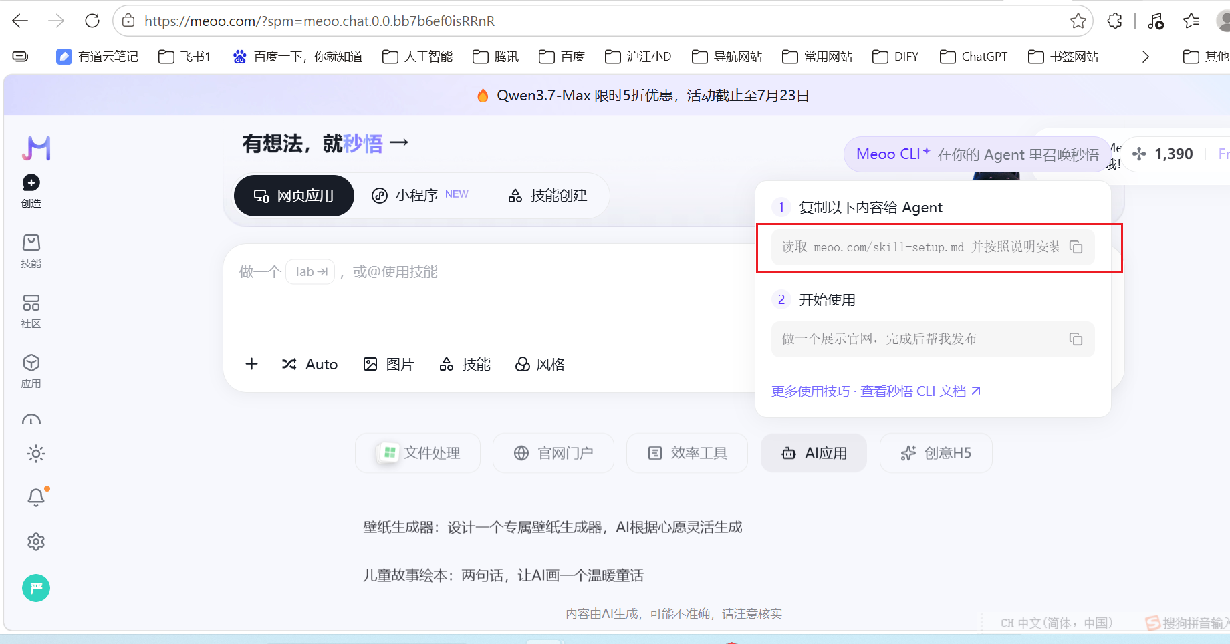The width and height of the screenshot is (1230, 644).
Task: Open ChatGPT bookmark folder
Action: click(973, 57)
